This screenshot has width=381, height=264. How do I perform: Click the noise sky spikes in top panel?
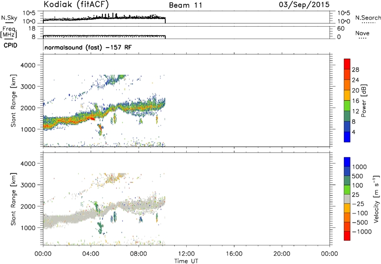(110, 16)
